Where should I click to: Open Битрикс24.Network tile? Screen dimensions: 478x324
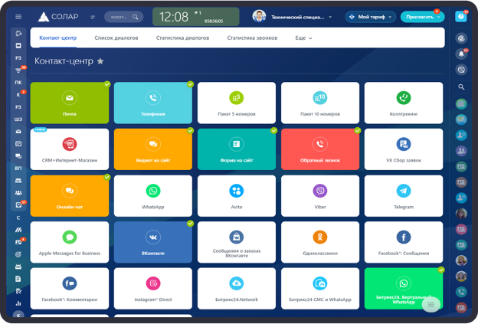pos(237,289)
